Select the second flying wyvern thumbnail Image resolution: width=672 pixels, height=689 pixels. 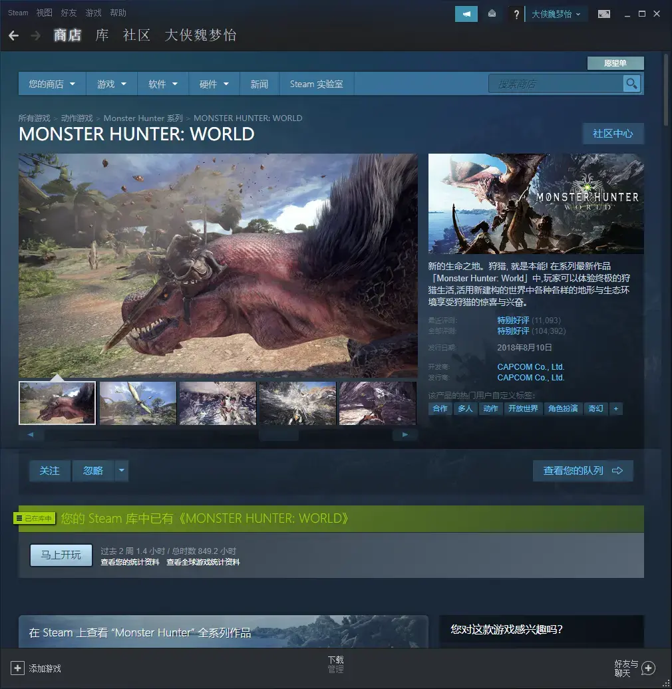[138, 403]
